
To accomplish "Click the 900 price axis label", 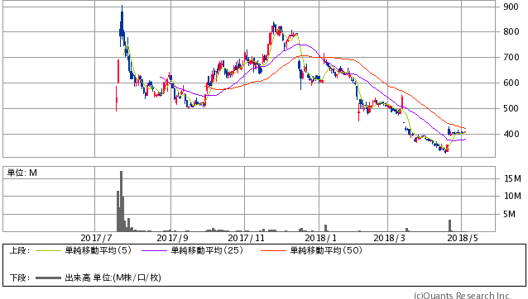I will [511, 7].
